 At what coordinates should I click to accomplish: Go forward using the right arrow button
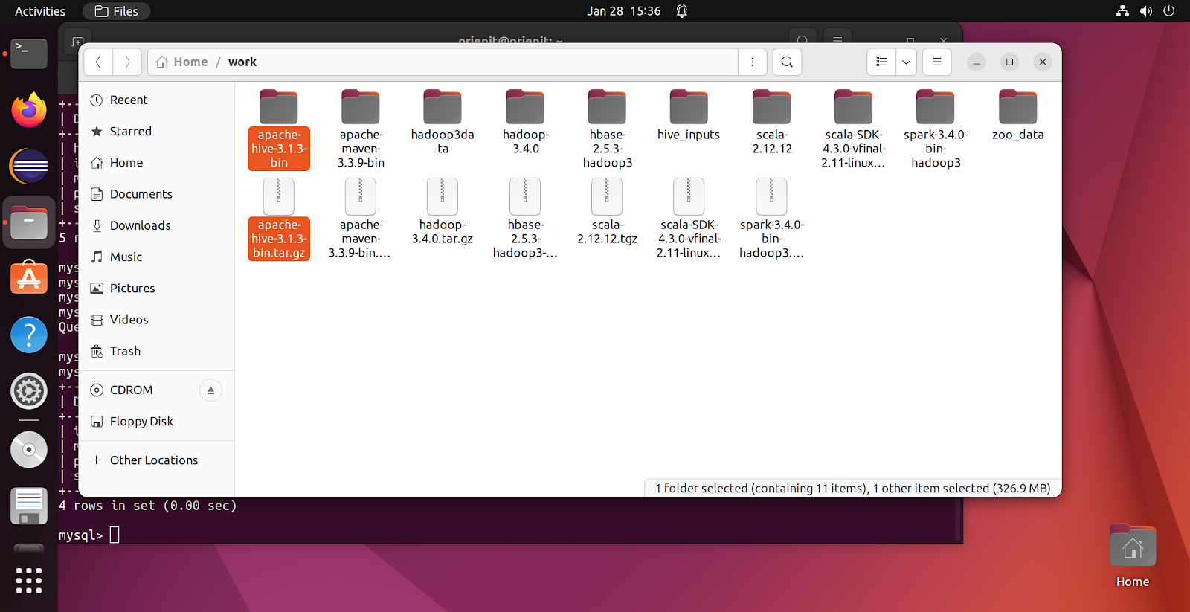point(127,62)
